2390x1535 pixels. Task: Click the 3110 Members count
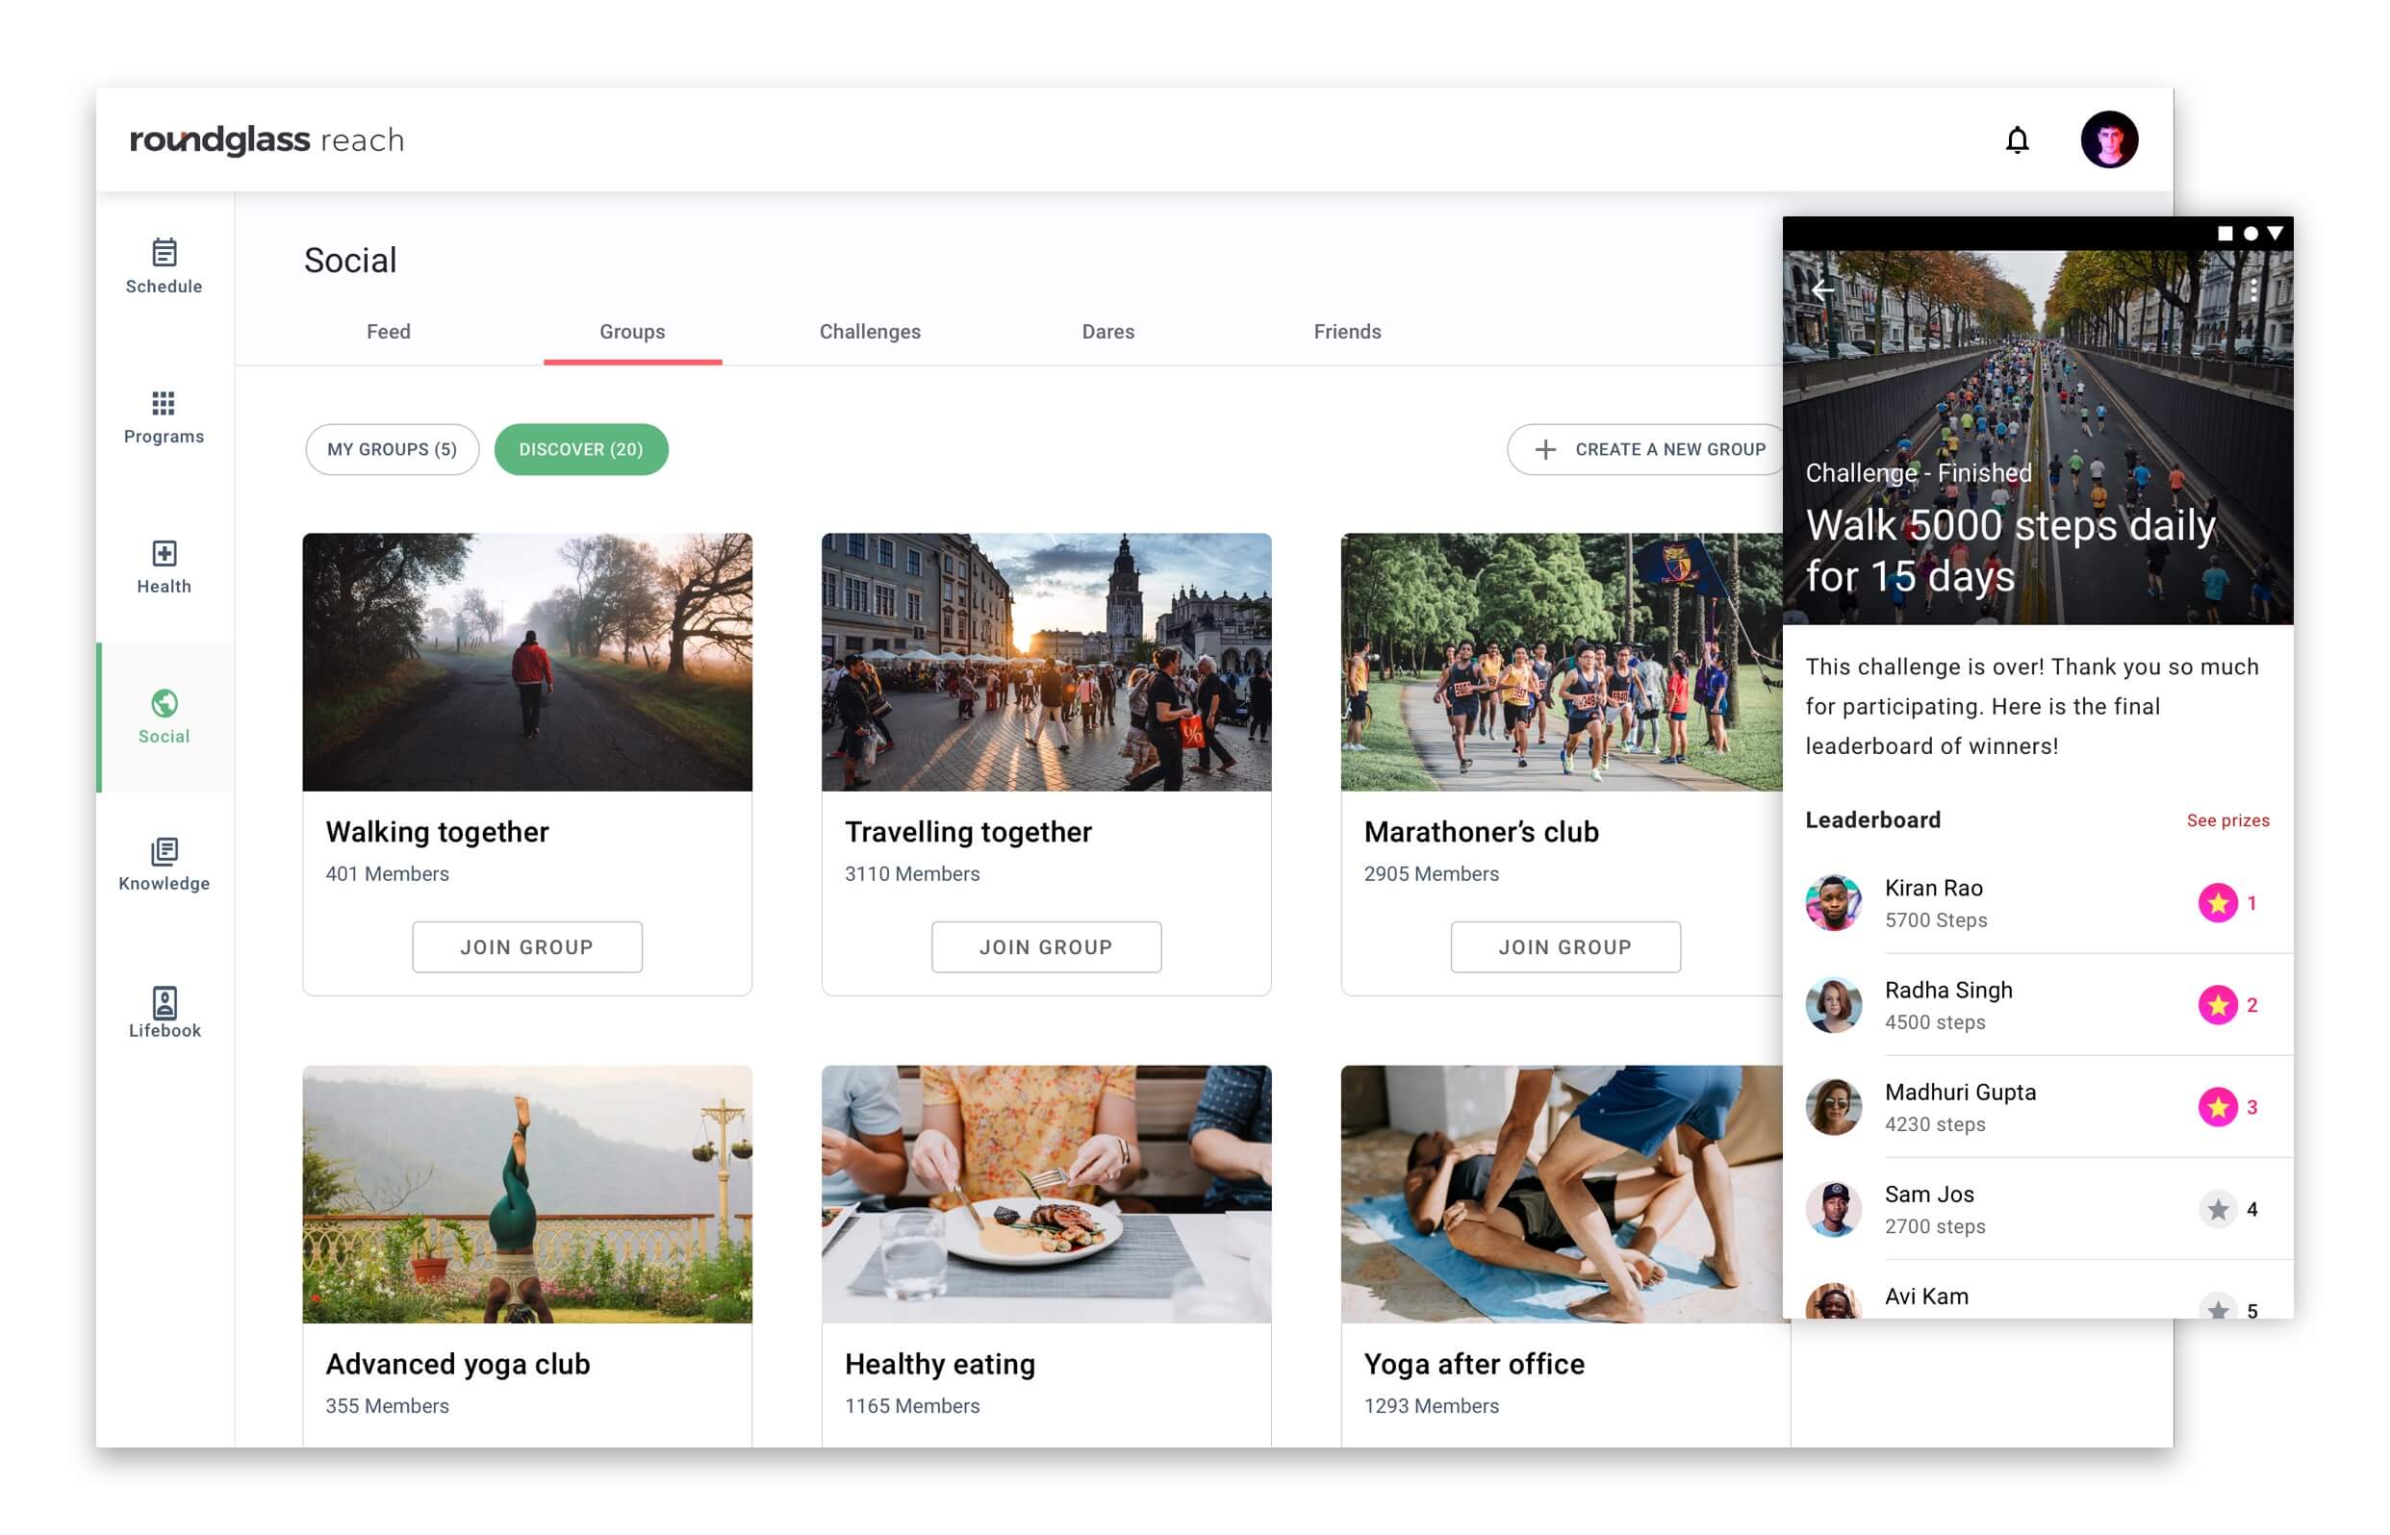coord(911,874)
